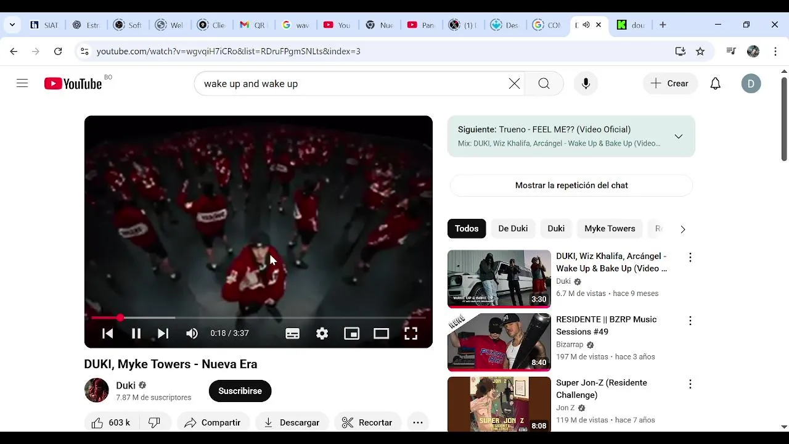Open options menu for Wake Up & Bake Up
The width and height of the screenshot is (789, 444).
click(690, 258)
